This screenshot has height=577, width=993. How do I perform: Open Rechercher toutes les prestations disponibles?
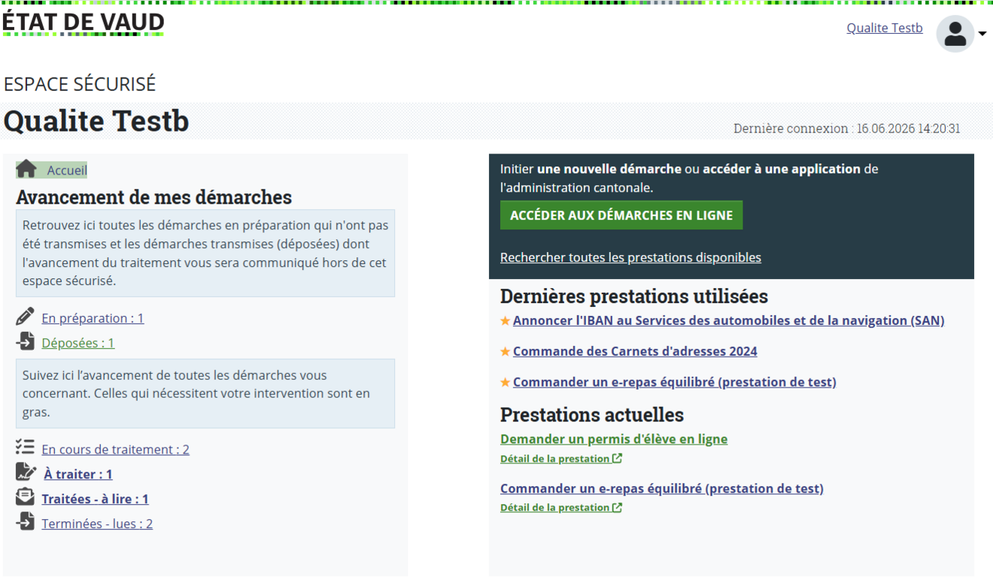[630, 257]
